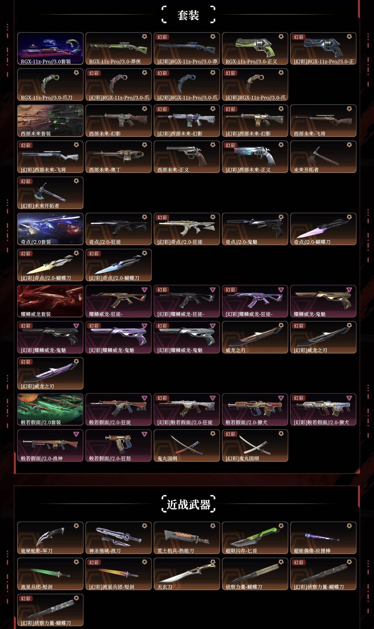Choose the non-幻彩 威龙之刃 blade card
Image resolution: width=374 pixels, height=629 pixels.
[255, 337]
